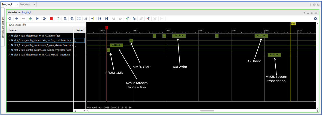Expand slot_3 M_AXIS_MM2S interface row
This screenshot has width=323, height=115.
(x=9, y=55)
